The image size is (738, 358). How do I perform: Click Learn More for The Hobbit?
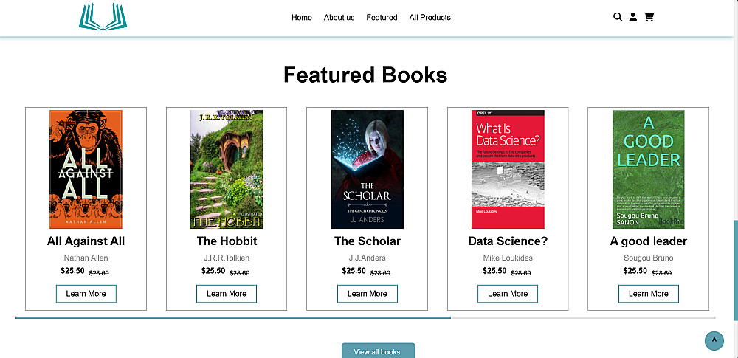227,294
